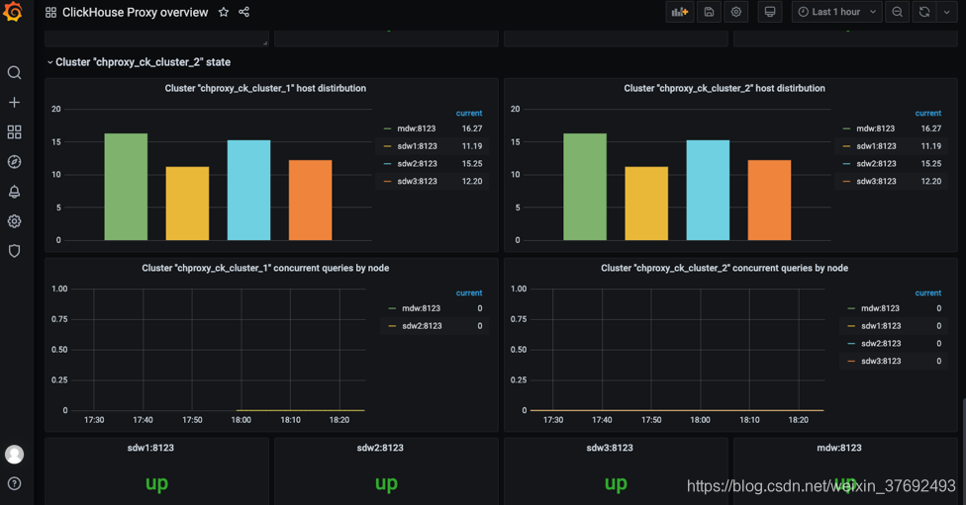The image size is (966, 505).
Task: Toggle sdw1:8123 series in cluster_1 host distribution legend
Action: 417,146
